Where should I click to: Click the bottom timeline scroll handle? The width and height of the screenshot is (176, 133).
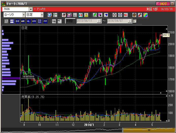click(149, 130)
